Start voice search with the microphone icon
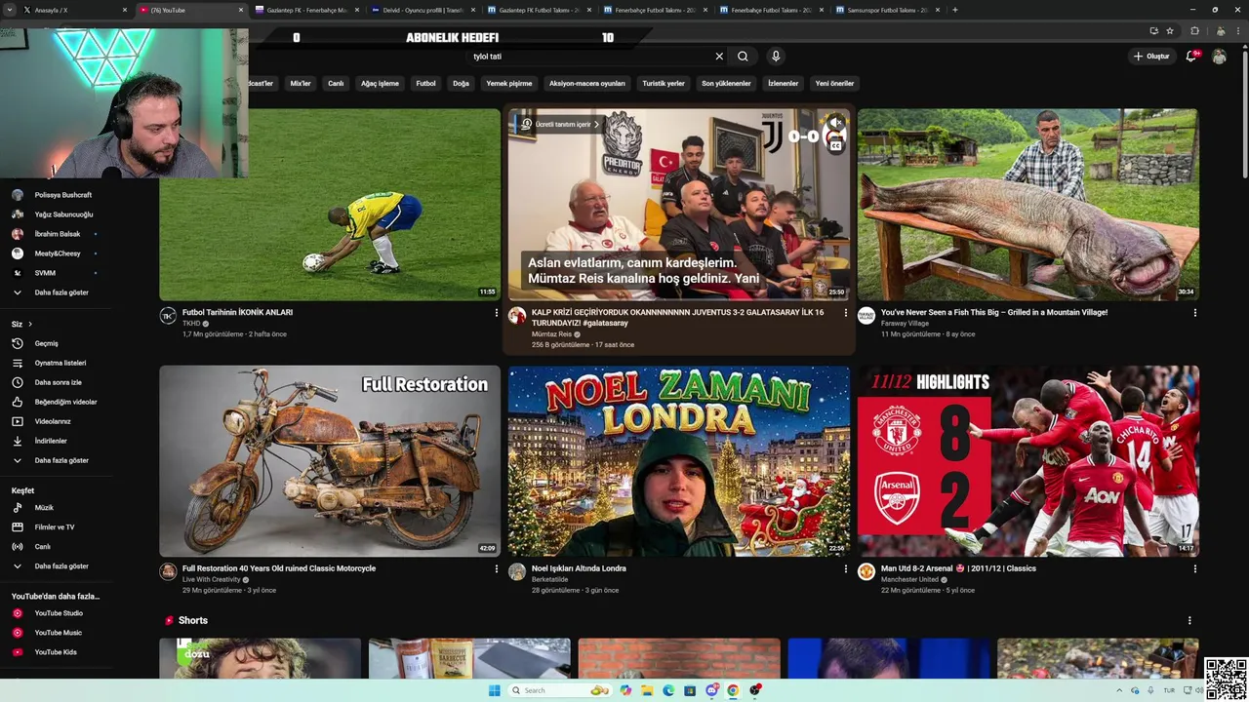The image size is (1249, 702). [x=776, y=57]
